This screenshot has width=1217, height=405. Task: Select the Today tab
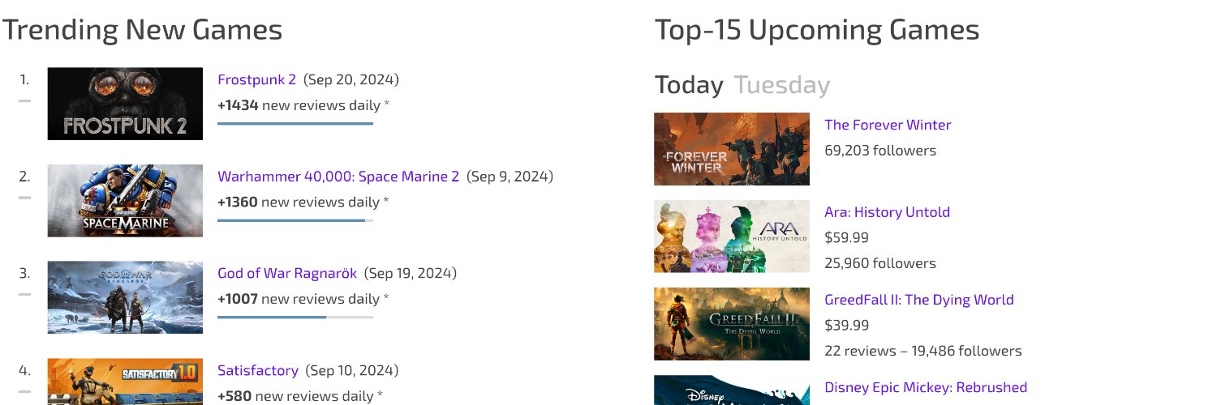point(689,85)
